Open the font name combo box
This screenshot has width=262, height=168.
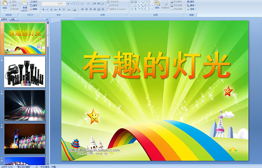coord(50,3)
